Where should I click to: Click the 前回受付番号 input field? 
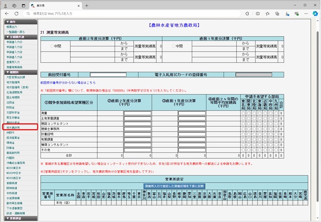click(108, 75)
